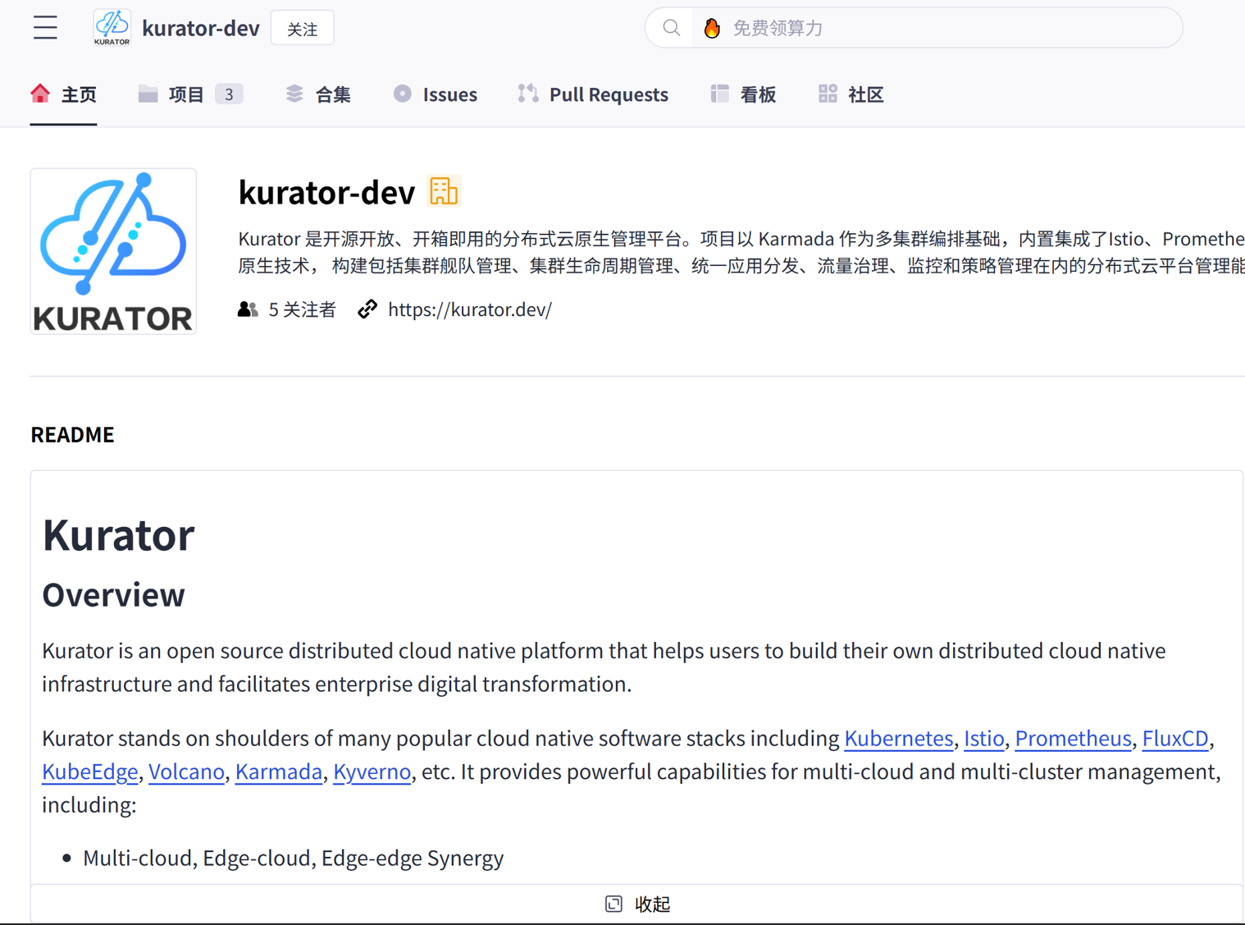The image size is (1245, 925).
Task: Click the kurator-dev profile title
Action: click(x=326, y=192)
